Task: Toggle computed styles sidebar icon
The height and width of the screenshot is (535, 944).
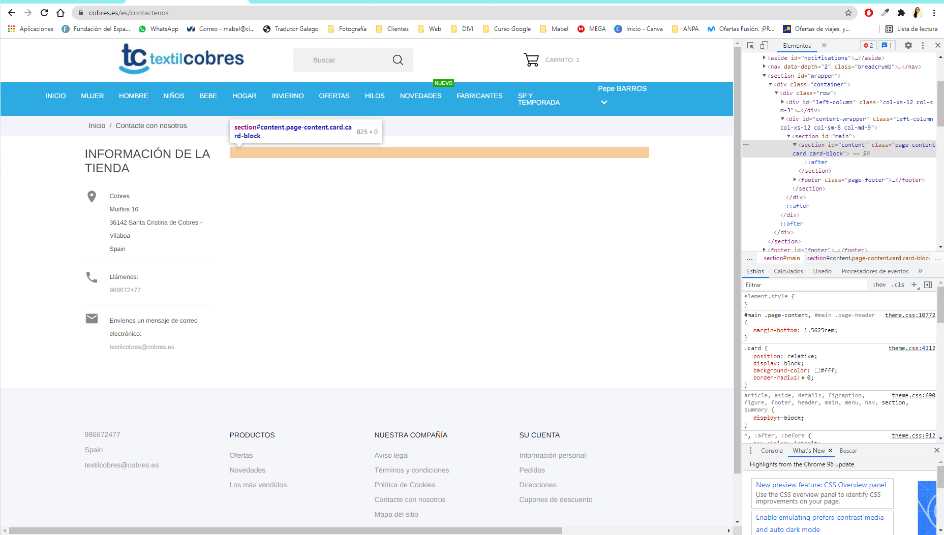Action: (928, 285)
